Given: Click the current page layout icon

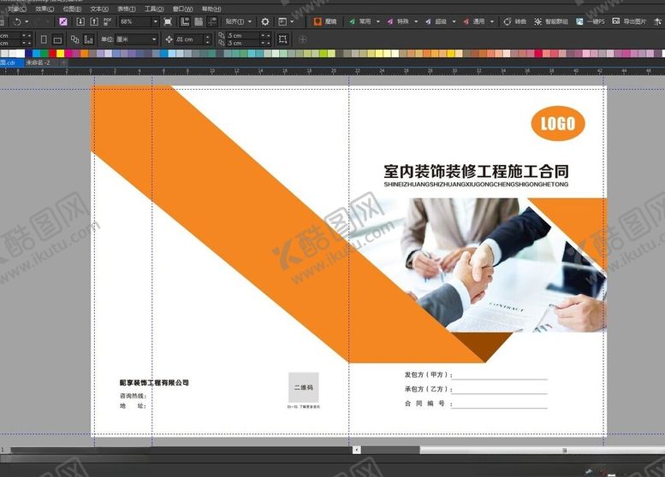Looking at the screenshot, I should [89, 39].
